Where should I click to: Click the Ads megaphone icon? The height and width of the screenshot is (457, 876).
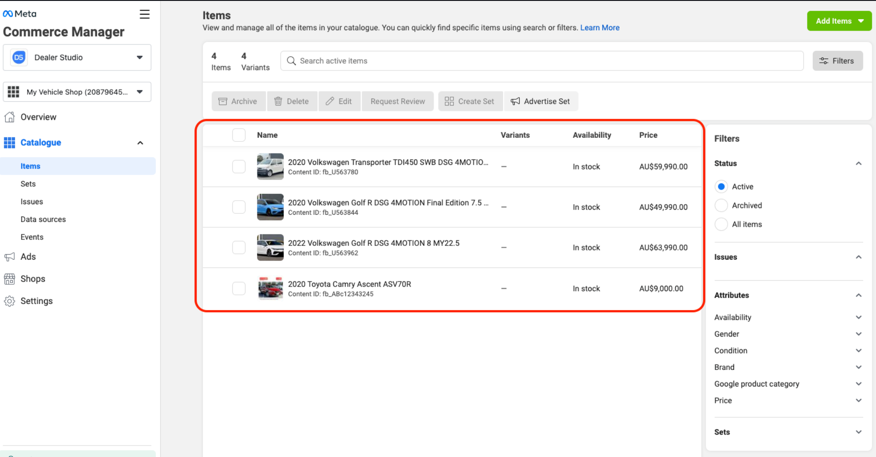coord(9,256)
